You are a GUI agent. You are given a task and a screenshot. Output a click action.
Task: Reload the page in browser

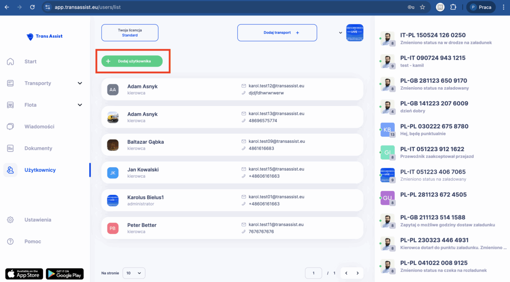pos(32,7)
